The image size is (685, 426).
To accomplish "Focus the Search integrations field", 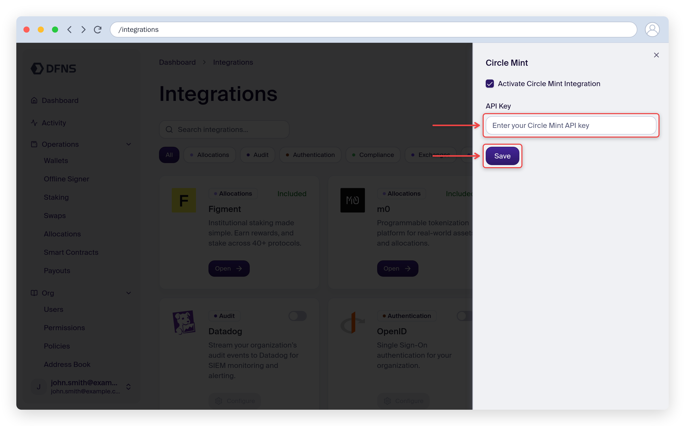I will (x=224, y=130).
